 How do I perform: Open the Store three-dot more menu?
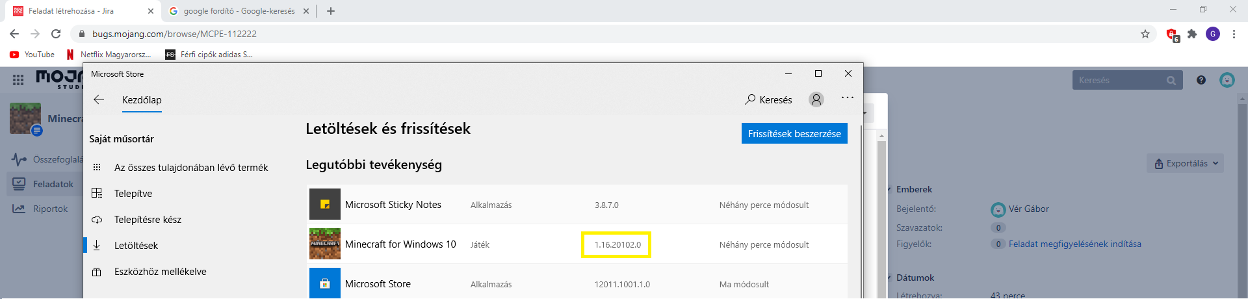[848, 97]
